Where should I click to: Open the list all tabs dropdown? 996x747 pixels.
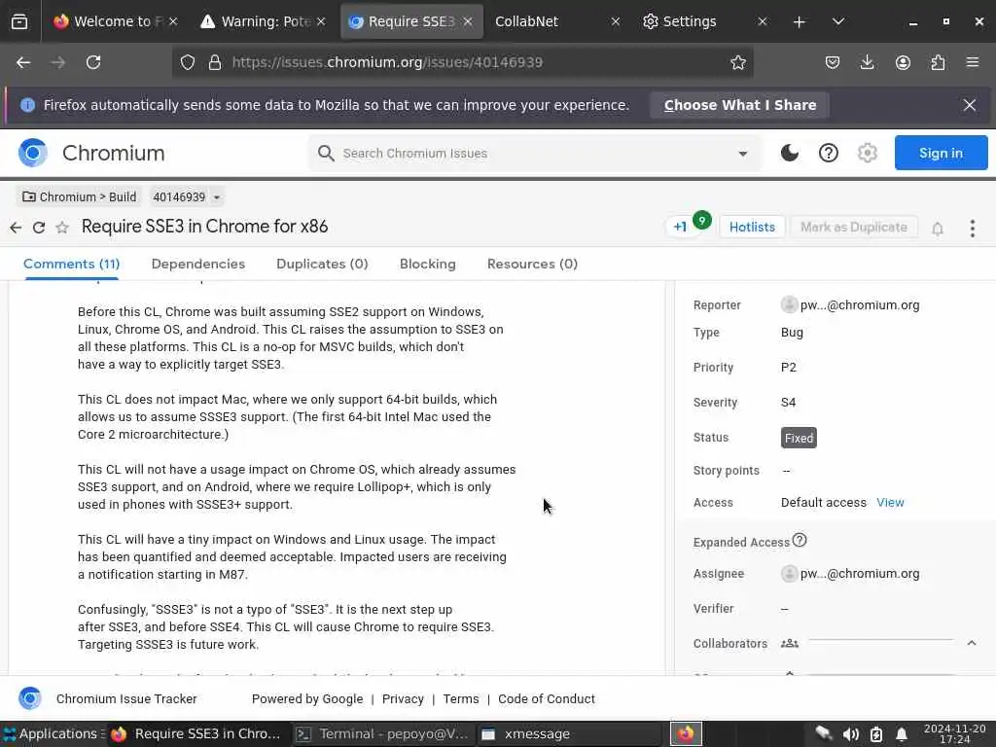(837, 21)
